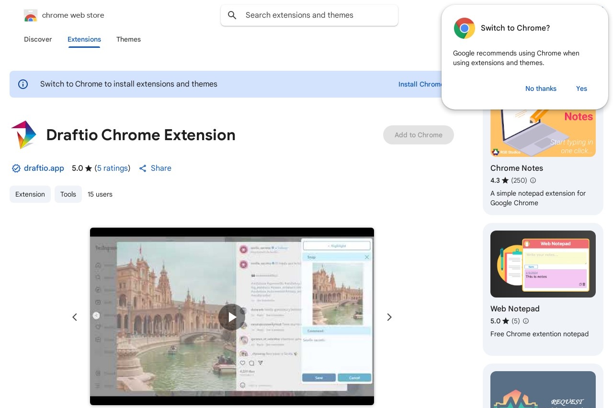The image size is (613, 408).
Task: Click the Chrome logo in the popup
Action: coord(464,28)
